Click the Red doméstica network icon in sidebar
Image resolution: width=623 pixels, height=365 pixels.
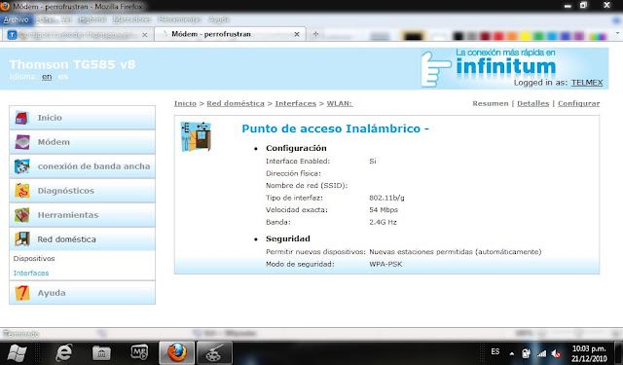point(22,239)
